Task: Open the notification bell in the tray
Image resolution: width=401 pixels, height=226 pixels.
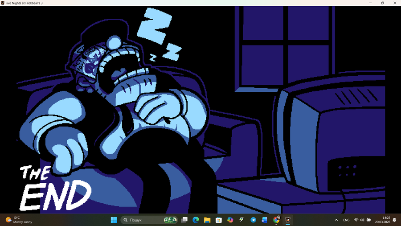Action: click(395, 220)
